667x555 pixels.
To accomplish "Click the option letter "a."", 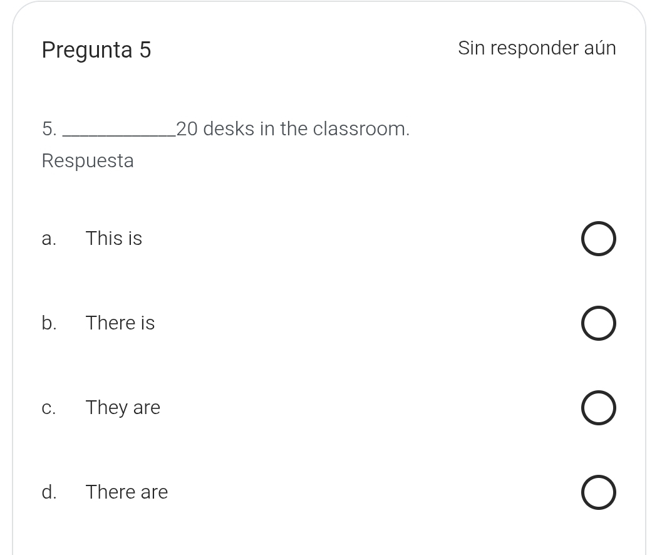I will click(49, 239).
